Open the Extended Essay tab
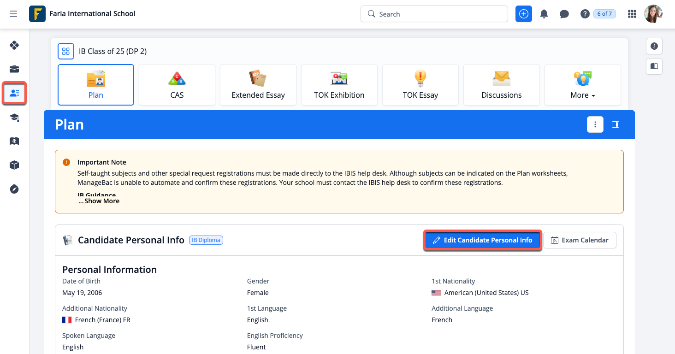This screenshot has height=354, width=675. [258, 85]
